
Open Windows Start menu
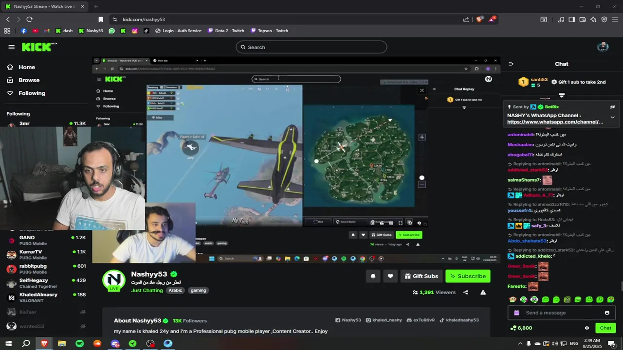click(x=8, y=344)
